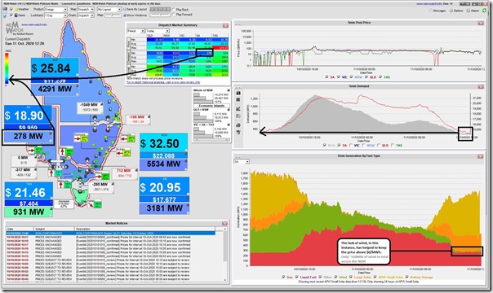Click the grid table icon beside demand chart

[x=238, y=99]
